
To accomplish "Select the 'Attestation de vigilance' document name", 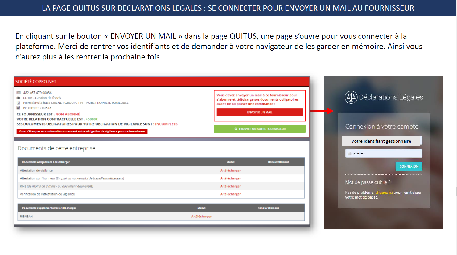I will click(36, 171).
